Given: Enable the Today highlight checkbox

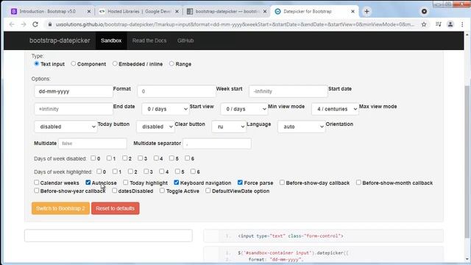Looking at the screenshot, I should (126, 183).
